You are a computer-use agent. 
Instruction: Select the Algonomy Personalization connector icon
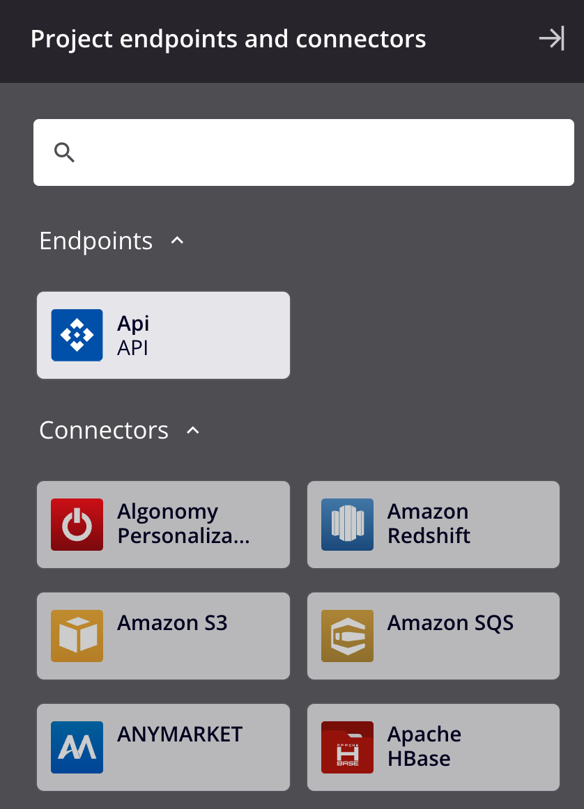click(77, 524)
